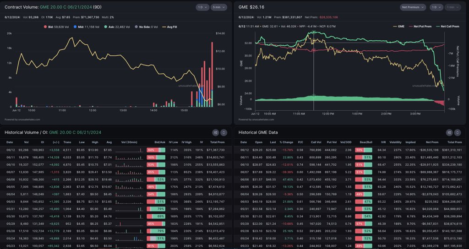
Task: Click the '-39.38%' change cell
Action: click(287, 172)
